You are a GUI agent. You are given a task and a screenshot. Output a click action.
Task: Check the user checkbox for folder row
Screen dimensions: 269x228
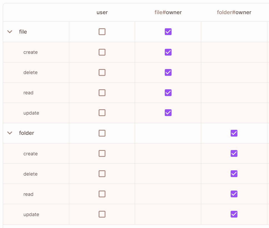[102, 133]
